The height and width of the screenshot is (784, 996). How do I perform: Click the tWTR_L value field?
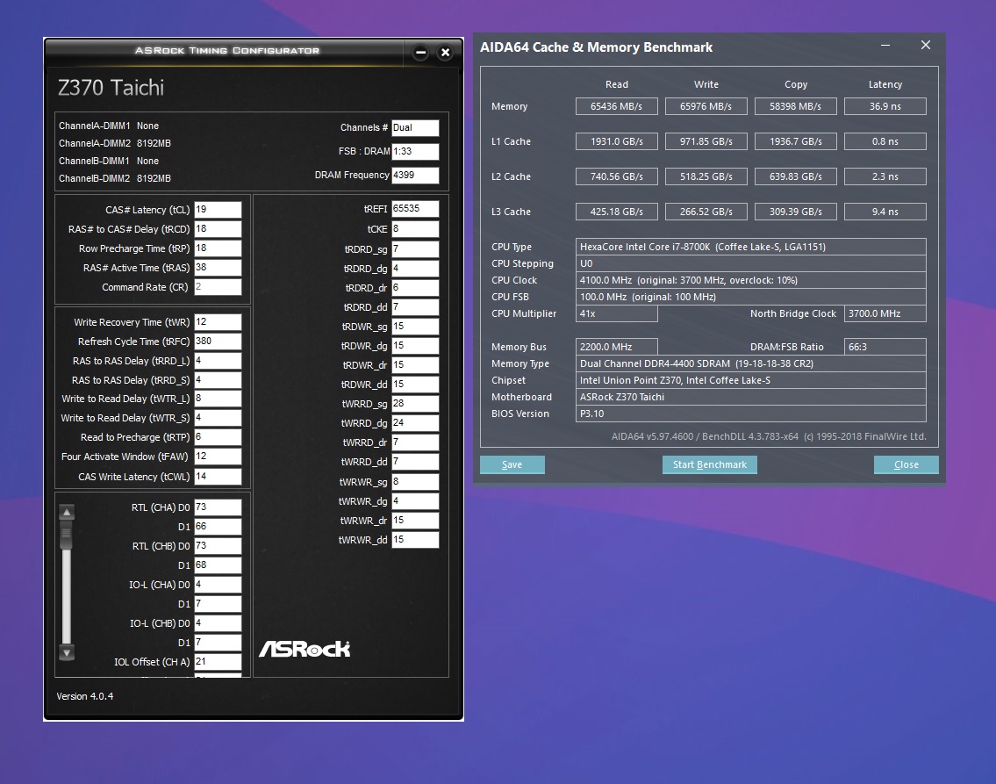(x=218, y=399)
